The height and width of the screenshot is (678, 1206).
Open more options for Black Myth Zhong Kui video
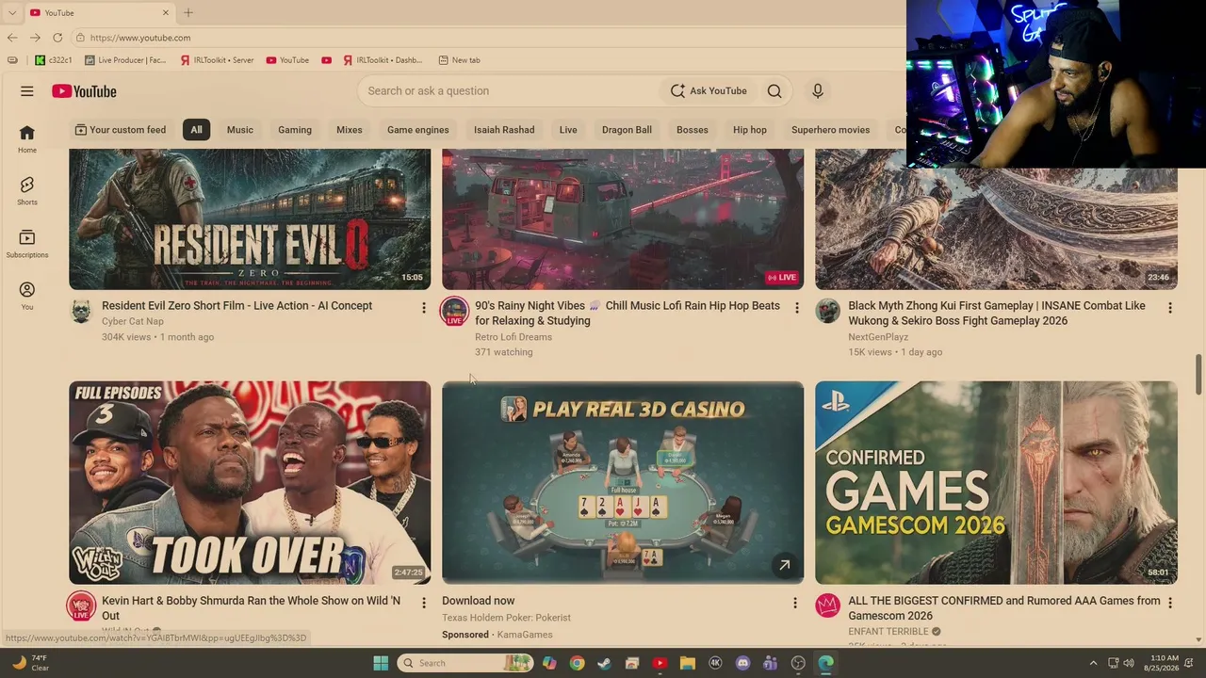(x=1169, y=308)
